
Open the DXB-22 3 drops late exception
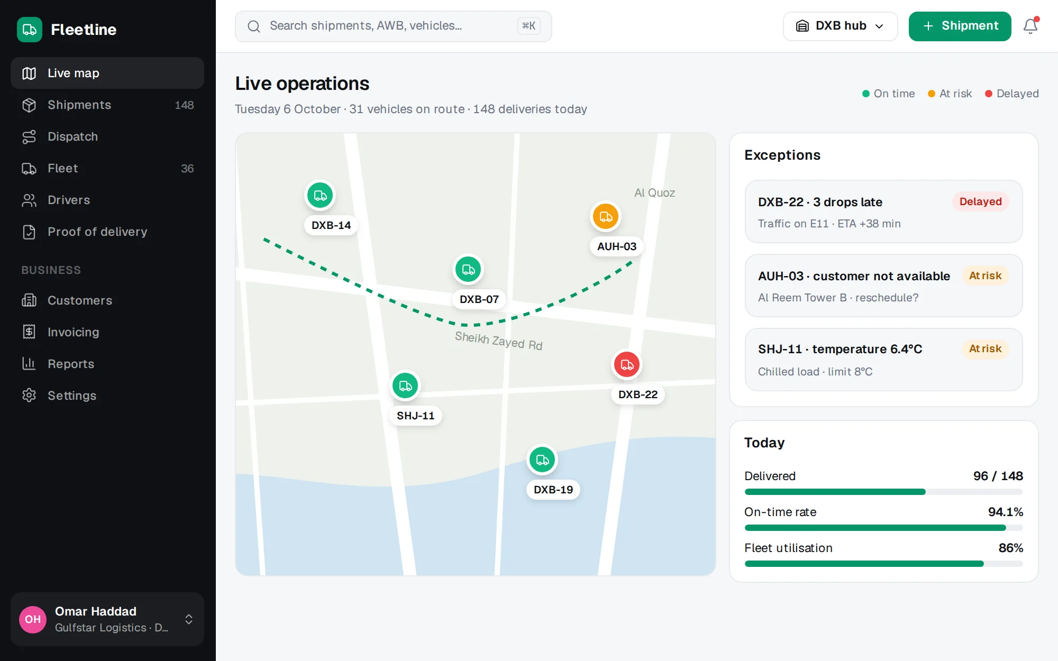click(x=883, y=212)
